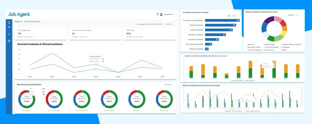Expand the user account menu arrow
The height and width of the screenshot is (124, 312).
click(175, 15)
